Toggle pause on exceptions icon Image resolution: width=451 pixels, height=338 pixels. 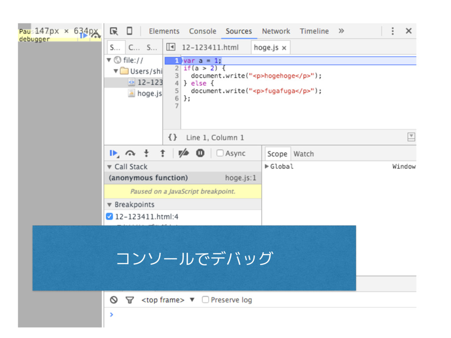coord(200,153)
